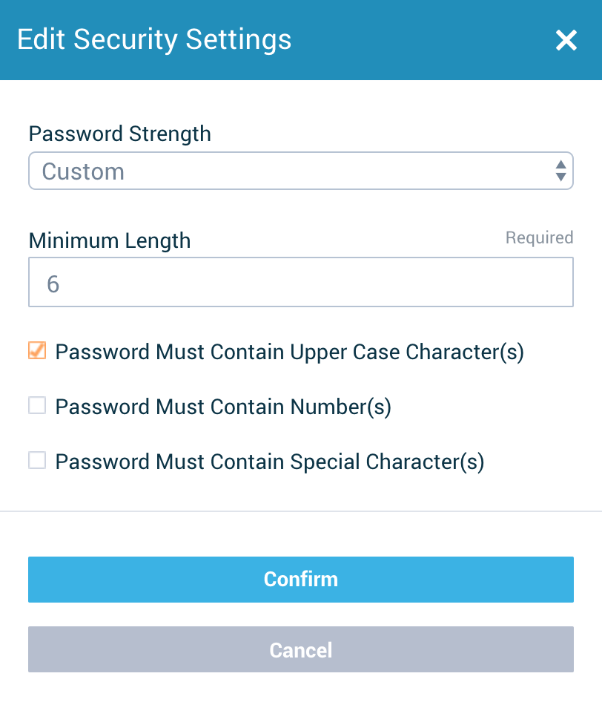Click inside the Minimum Length field
The image size is (602, 705).
click(x=301, y=281)
